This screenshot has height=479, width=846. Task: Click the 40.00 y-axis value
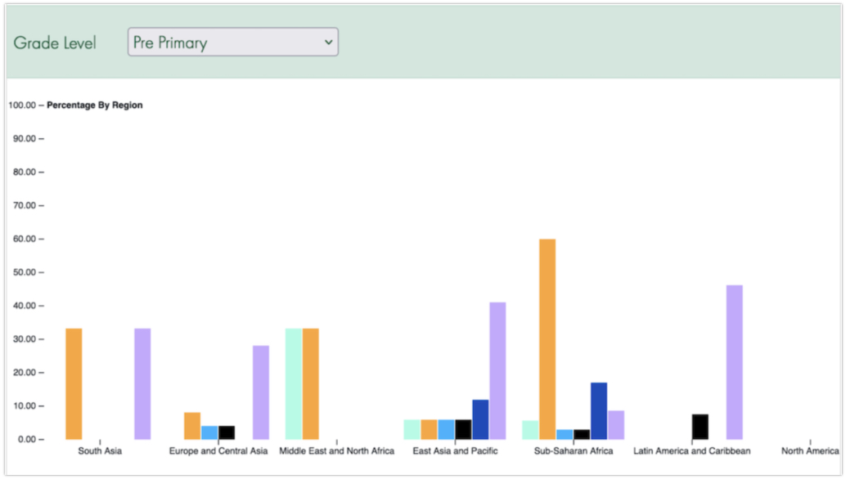tap(25, 306)
